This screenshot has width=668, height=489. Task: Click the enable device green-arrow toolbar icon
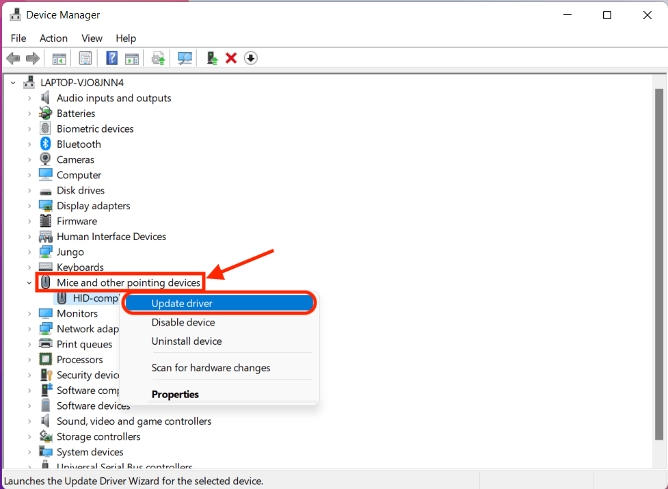(212, 58)
